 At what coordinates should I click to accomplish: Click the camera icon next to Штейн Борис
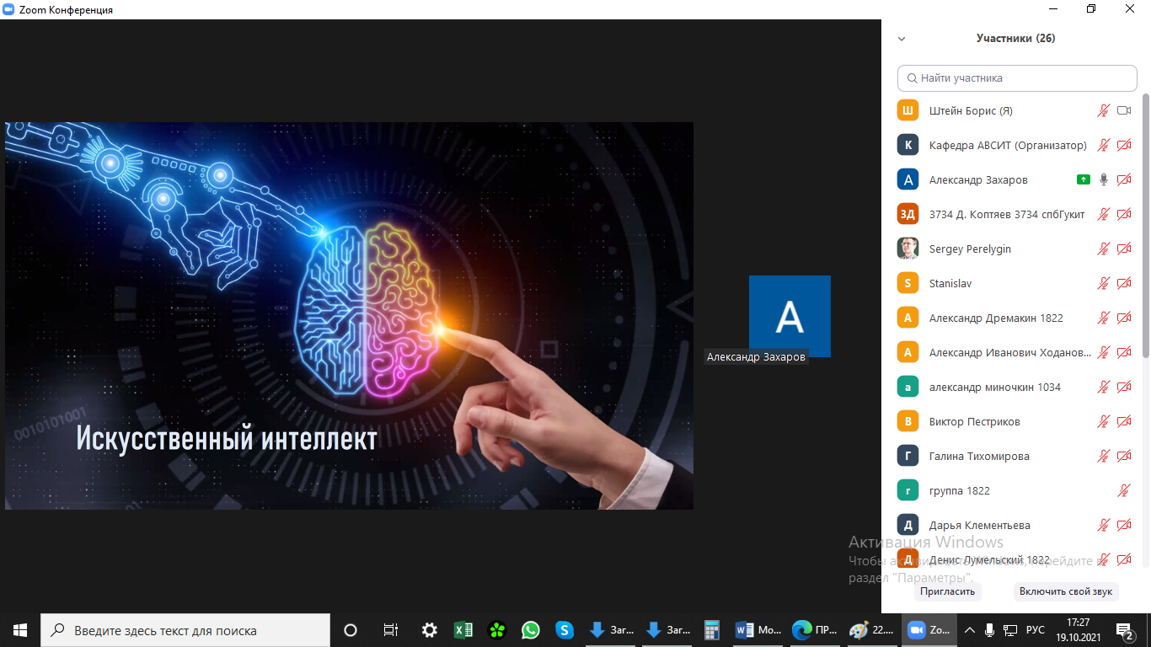pyautogui.click(x=1123, y=110)
